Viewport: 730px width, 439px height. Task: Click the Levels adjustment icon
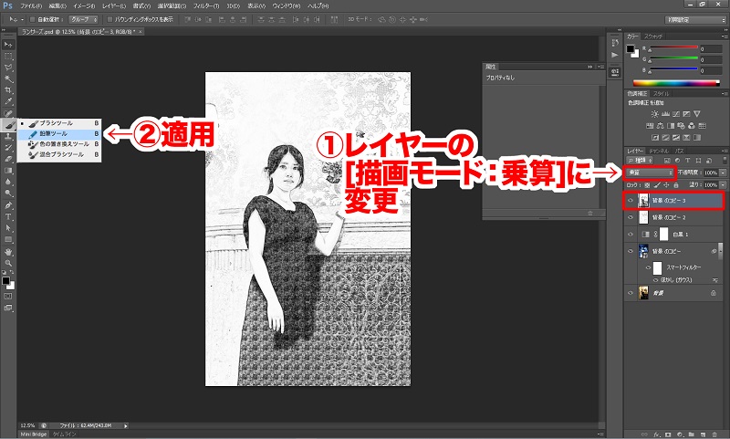[x=666, y=113]
